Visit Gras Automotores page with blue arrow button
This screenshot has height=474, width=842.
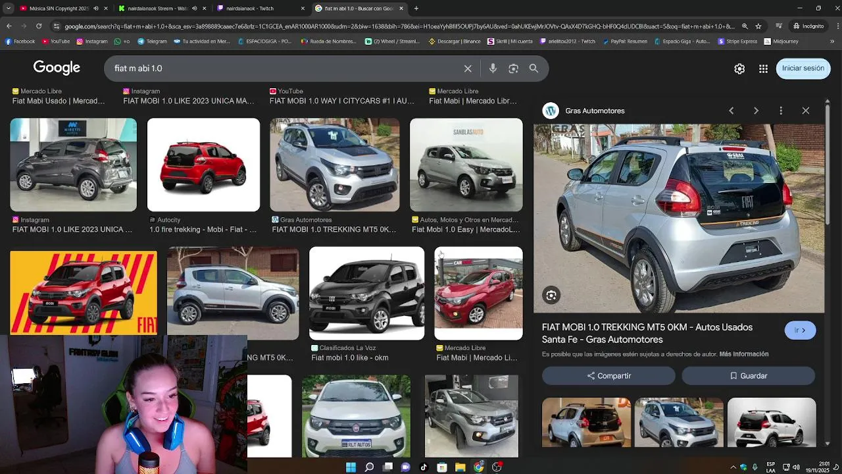[800, 330]
